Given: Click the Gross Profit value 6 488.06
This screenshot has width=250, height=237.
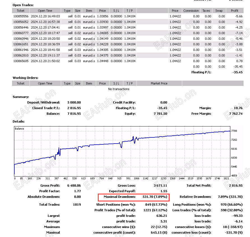Looking at the screenshot, I should [x=74, y=186].
